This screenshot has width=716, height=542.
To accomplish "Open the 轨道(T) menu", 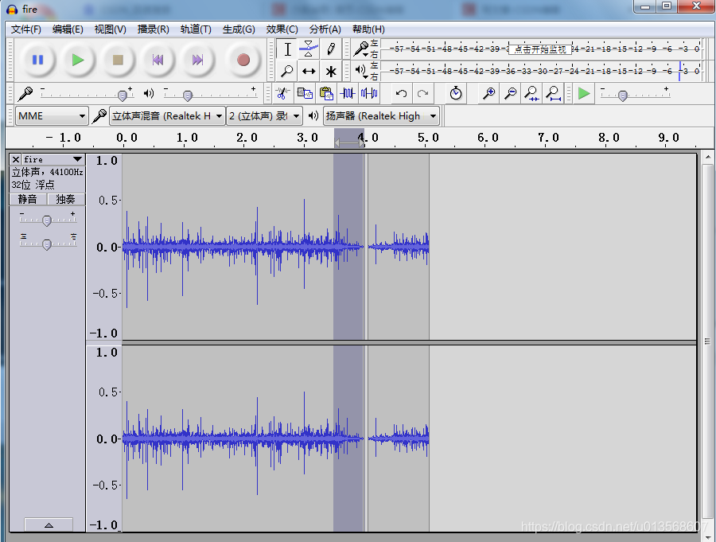I will [x=196, y=29].
